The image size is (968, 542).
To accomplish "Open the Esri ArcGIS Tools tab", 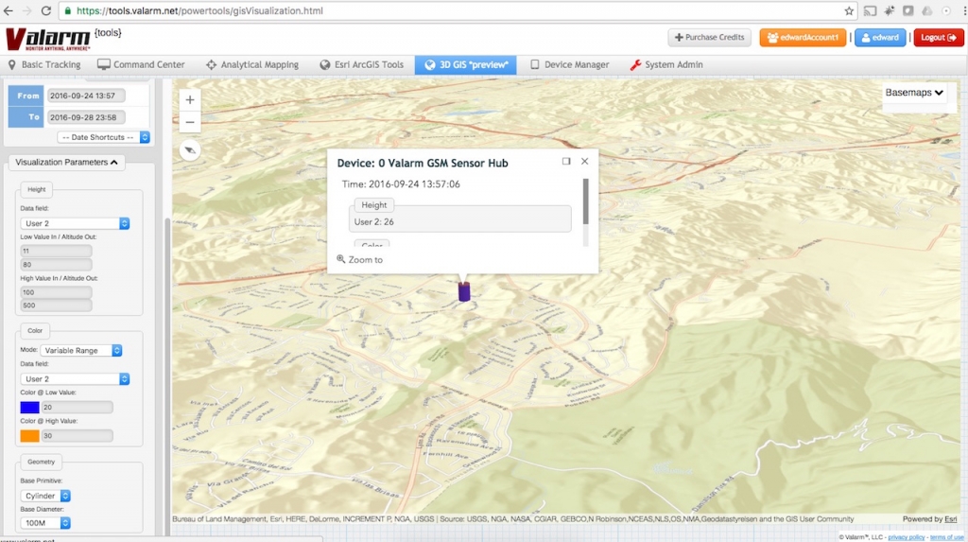I will click(x=362, y=64).
